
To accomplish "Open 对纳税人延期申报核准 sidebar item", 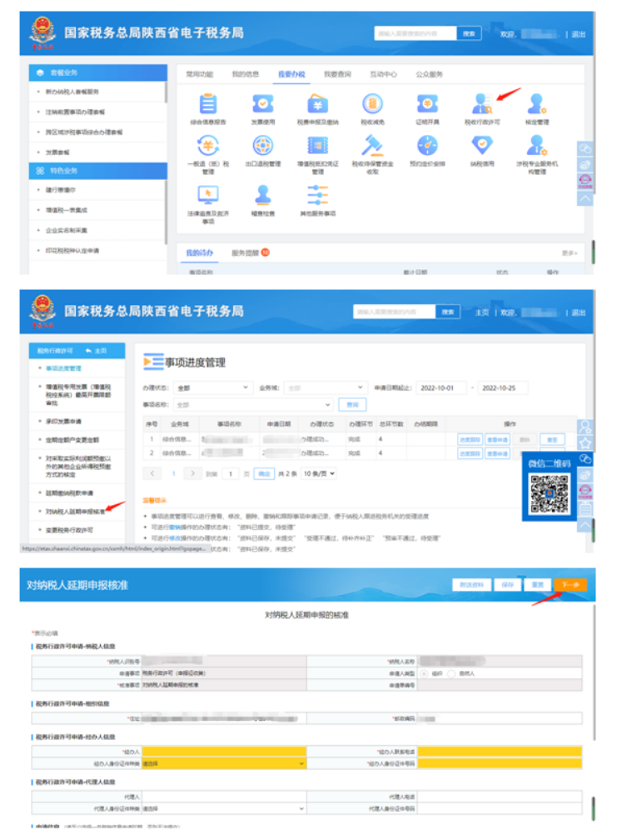I will [75, 512].
